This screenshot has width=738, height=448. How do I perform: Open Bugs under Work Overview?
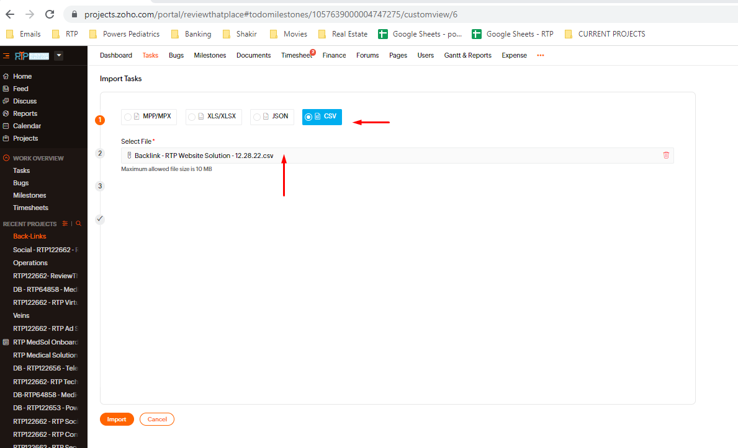[20, 183]
